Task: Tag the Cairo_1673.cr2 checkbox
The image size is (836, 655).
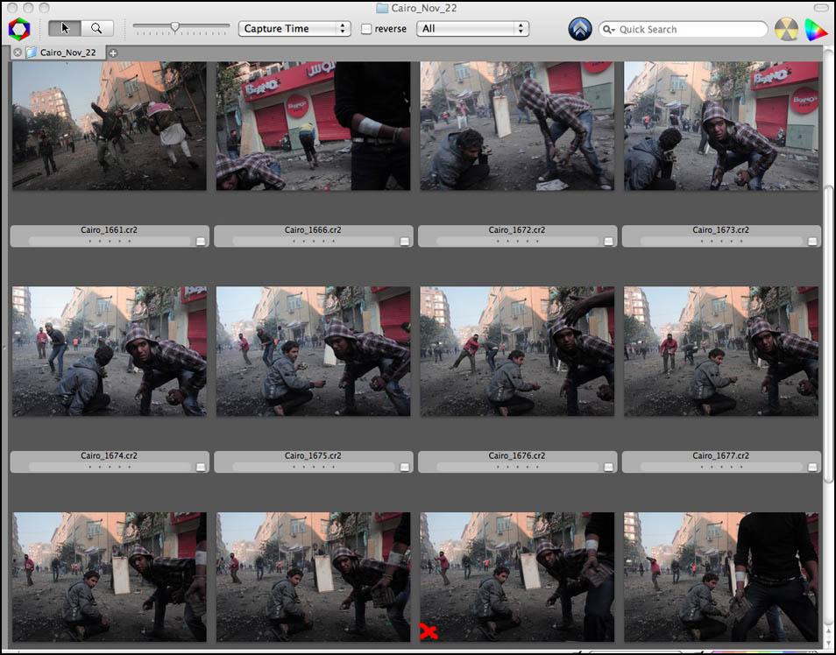Action: [812, 242]
